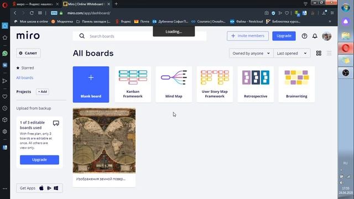Switch to grid view of boards
This screenshot has width=354, height=199.
(x=319, y=53)
